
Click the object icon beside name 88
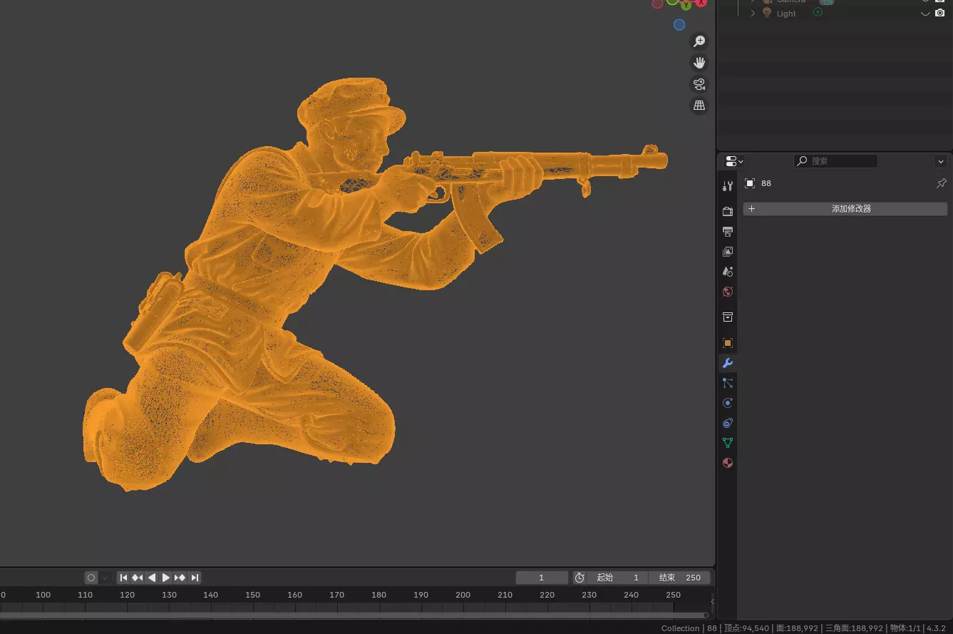750,183
